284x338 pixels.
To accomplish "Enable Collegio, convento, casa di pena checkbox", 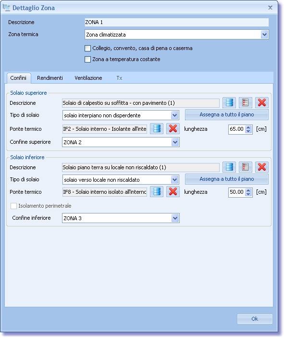I will click(x=88, y=48).
